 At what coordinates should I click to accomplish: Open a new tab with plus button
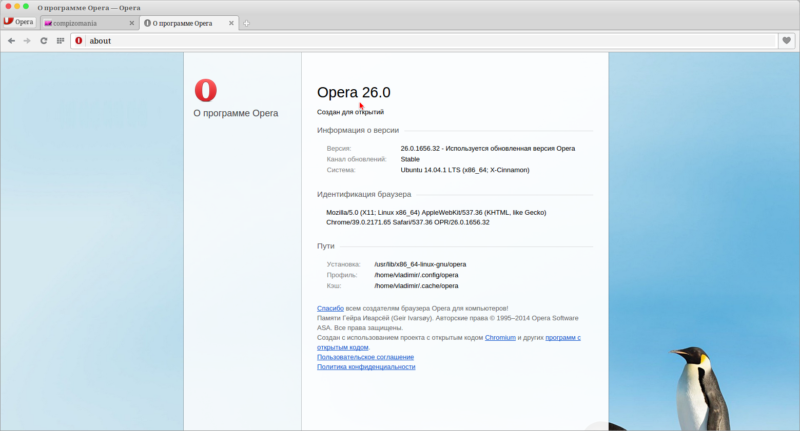pos(246,23)
